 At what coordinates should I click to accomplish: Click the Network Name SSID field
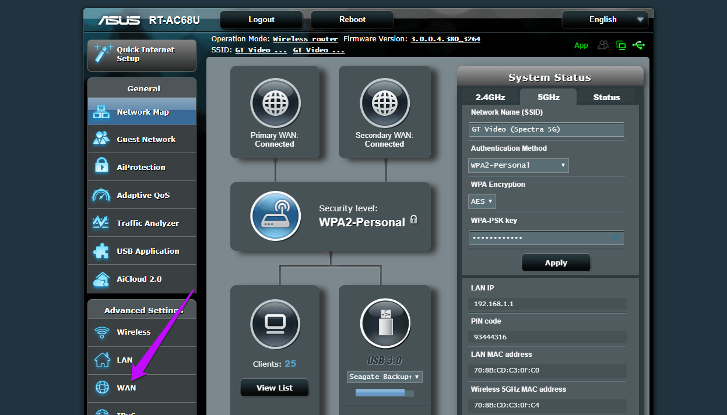coord(546,129)
